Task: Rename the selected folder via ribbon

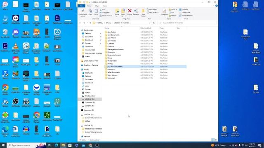Action: click(x=136, y=12)
